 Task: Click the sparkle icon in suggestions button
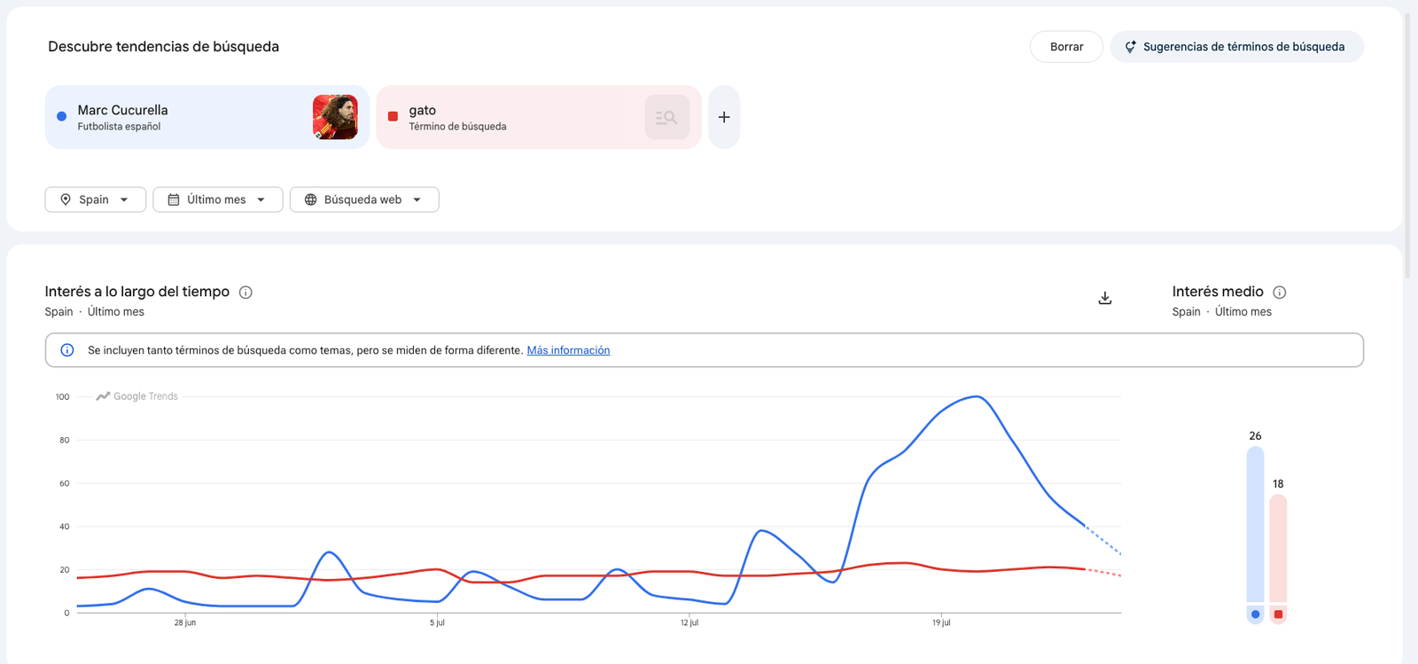pyautogui.click(x=1130, y=47)
